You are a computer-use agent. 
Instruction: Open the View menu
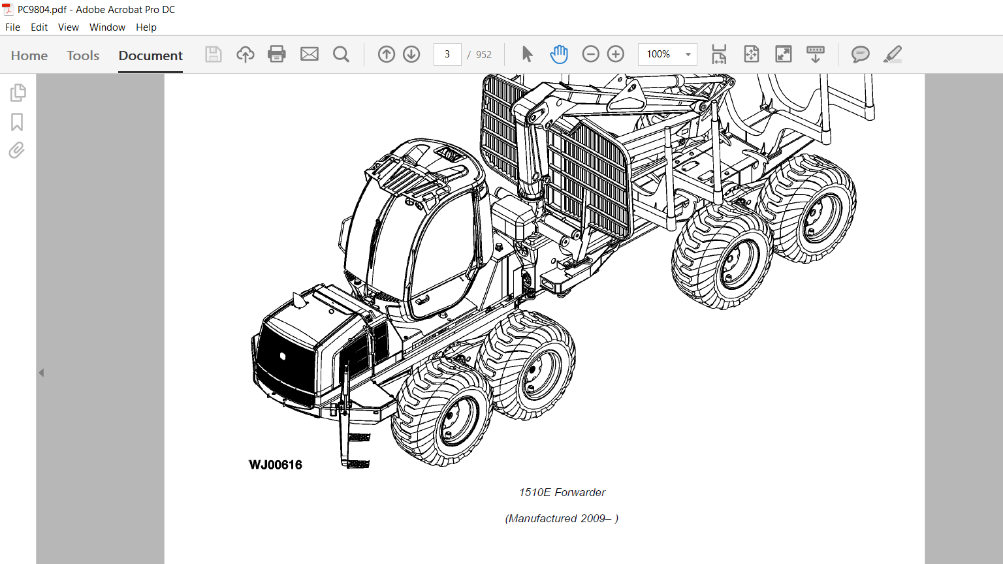coord(69,27)
